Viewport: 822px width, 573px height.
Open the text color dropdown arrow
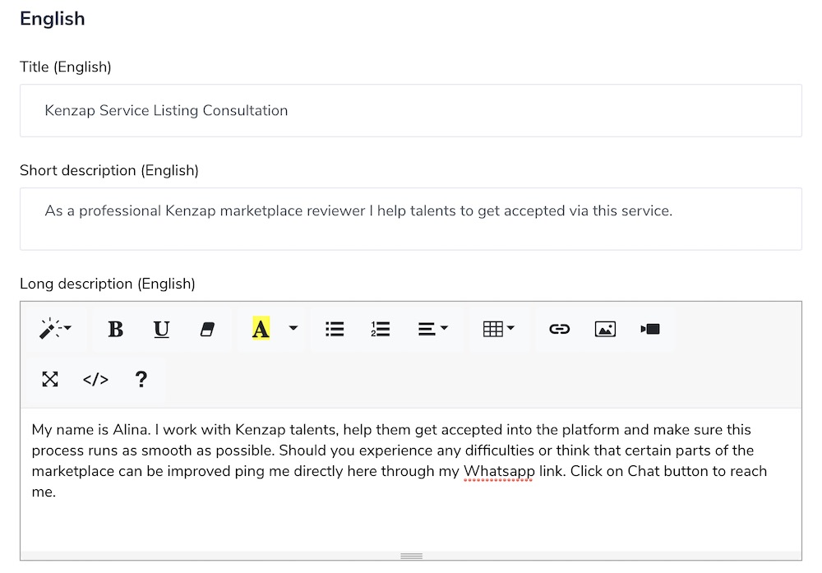tap(293, 329)
